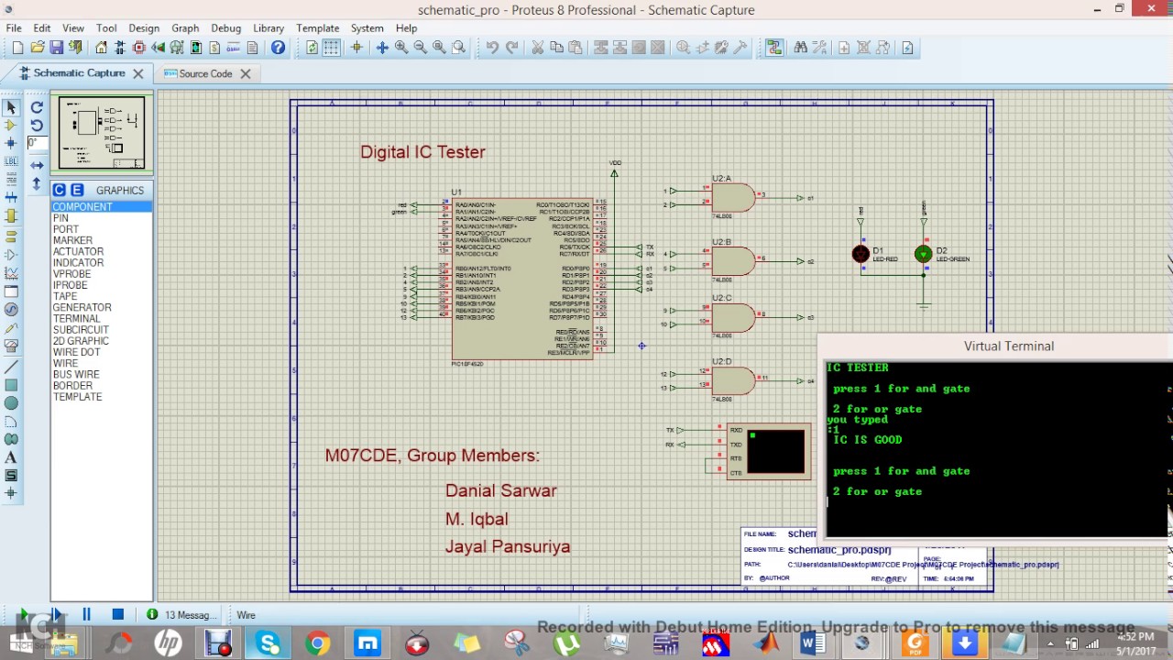Open Property Assignment Tool wrench icon
Screen dimensions: 1173x660
tap(819, 48)
